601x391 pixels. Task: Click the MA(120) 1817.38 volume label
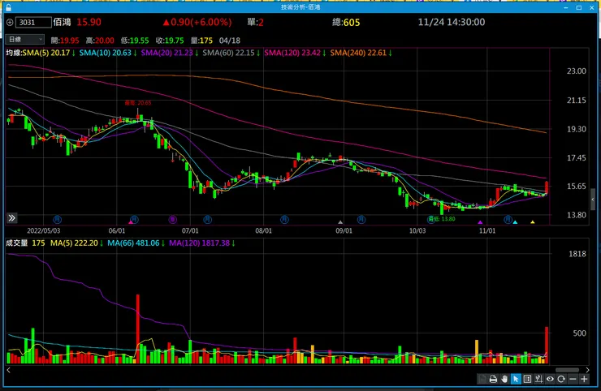201,243
